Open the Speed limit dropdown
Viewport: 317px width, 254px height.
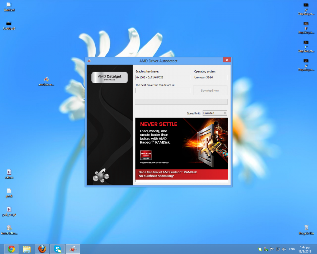(x=215, y=113)
